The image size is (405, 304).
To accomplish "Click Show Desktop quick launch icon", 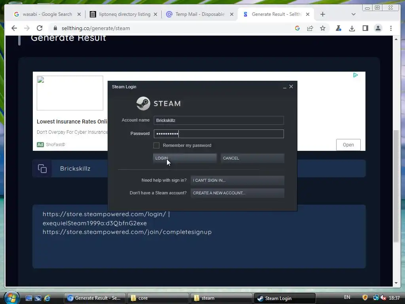I will click(28, 298).
